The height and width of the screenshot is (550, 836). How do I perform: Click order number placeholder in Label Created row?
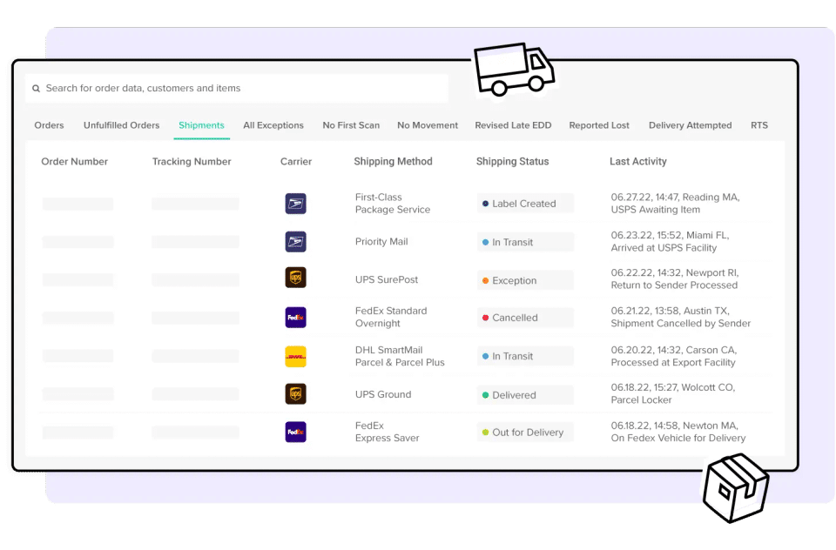tap(78, 204)
